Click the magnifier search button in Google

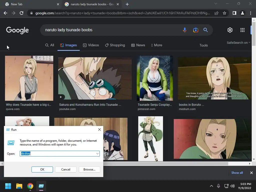pos(205,30)
